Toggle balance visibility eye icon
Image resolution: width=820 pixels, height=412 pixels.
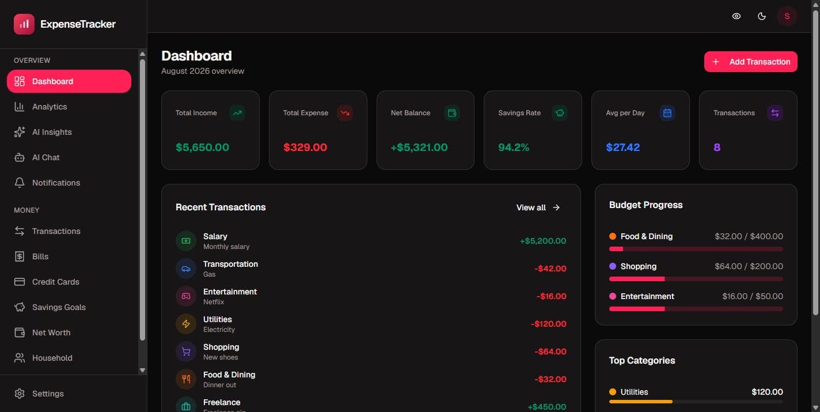737,16
